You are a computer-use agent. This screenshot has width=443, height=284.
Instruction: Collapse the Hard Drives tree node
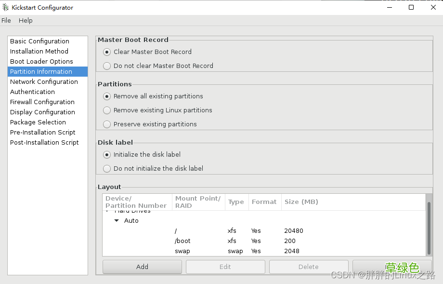(x=107, y=211)
